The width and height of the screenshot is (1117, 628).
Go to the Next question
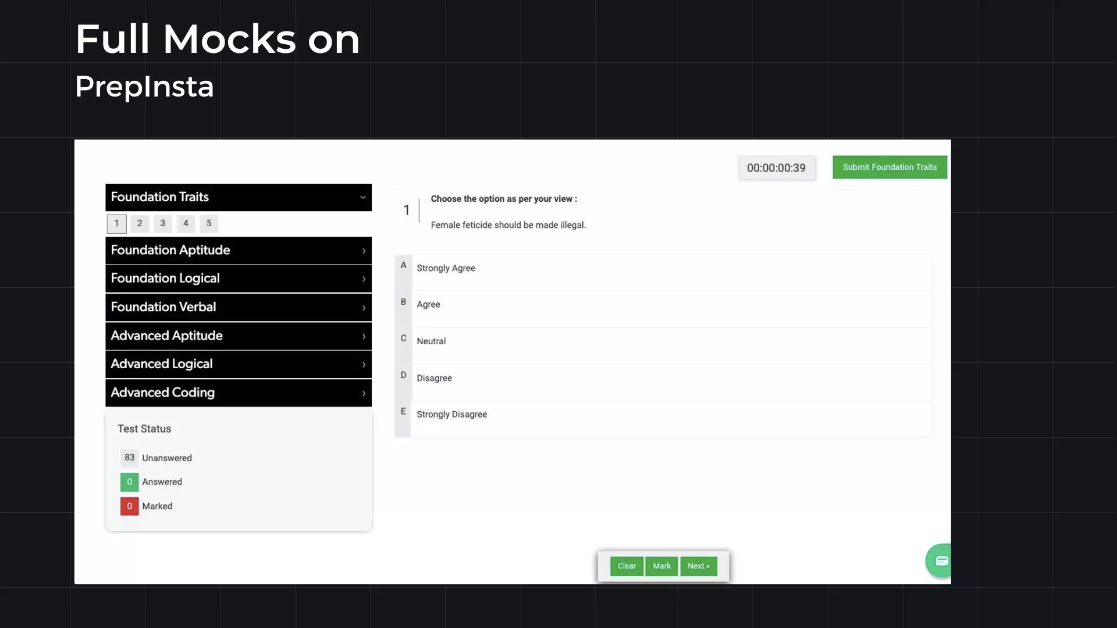point(698,566)
